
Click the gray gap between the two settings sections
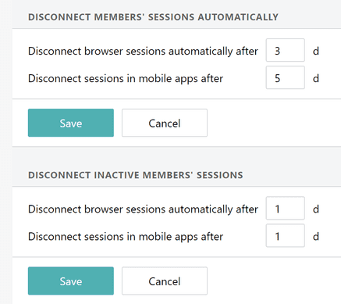tap(176, 155)
